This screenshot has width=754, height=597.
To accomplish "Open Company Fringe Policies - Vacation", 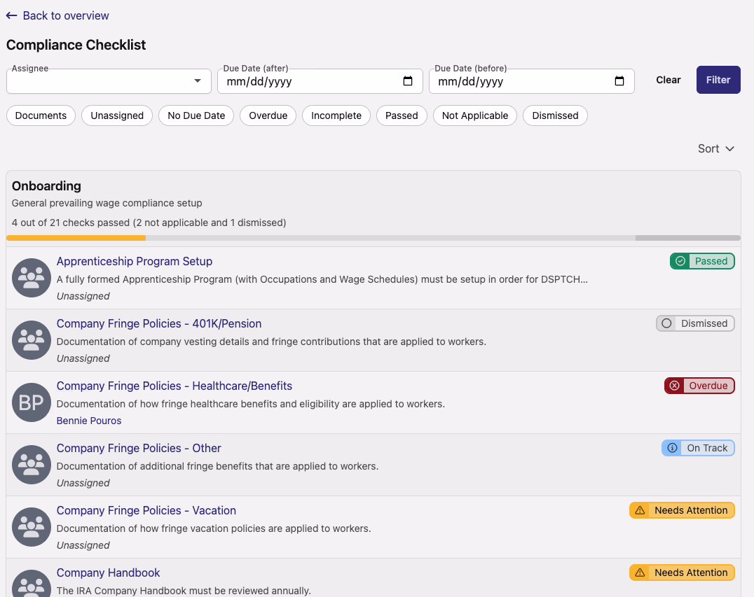I will point(146,510).
